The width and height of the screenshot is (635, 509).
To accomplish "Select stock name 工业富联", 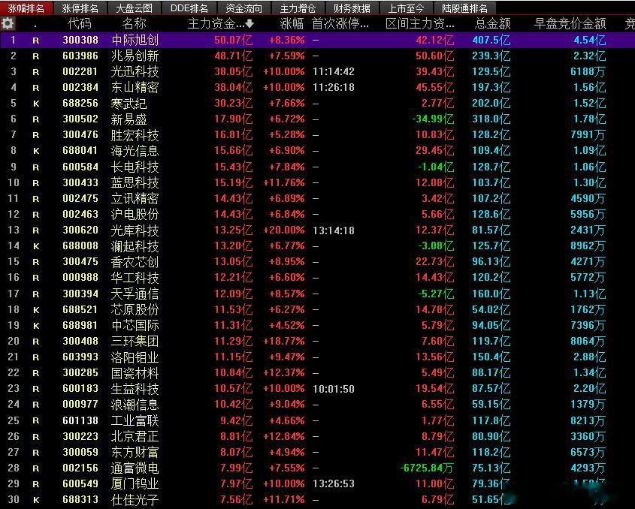I will pyautogui.click(x=135, y=420).
